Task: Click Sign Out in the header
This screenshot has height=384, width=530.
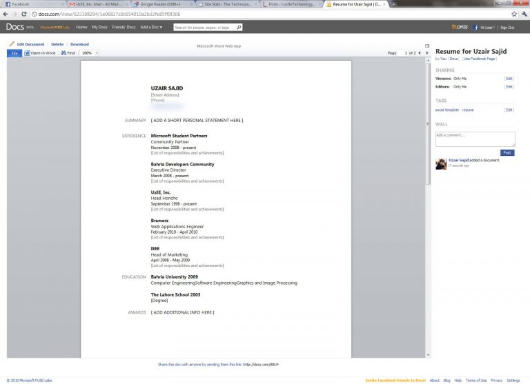Action: (507, 28)
